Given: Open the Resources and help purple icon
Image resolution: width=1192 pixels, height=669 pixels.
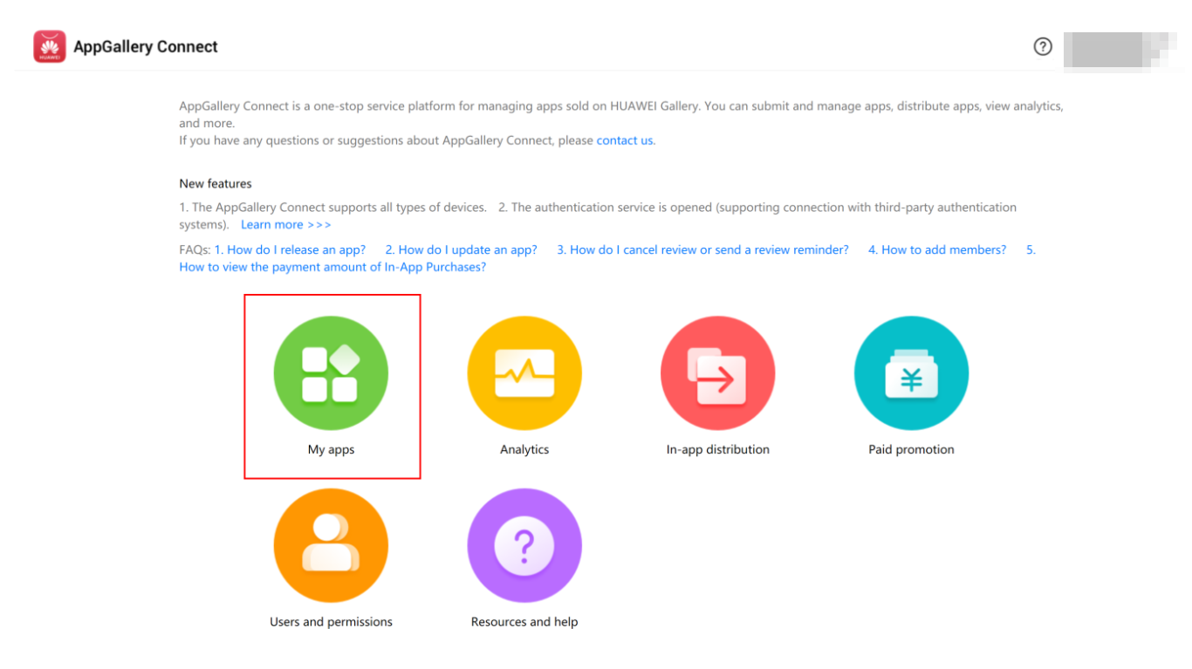Looking at the screenshot, I should coord(524,546).
